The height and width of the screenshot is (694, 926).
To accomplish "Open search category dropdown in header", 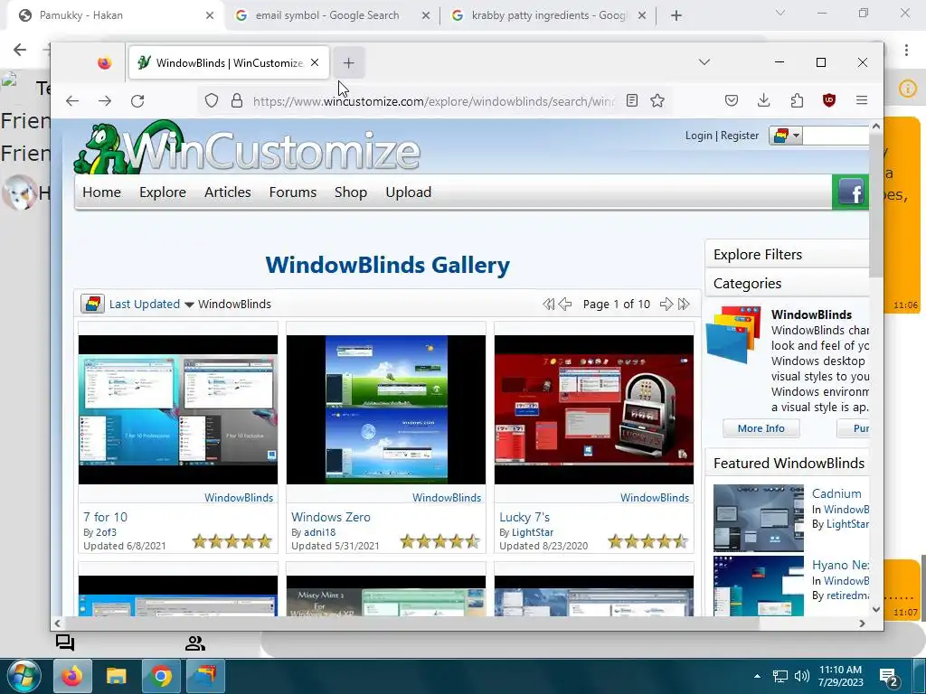I will [x=785, y=136].
